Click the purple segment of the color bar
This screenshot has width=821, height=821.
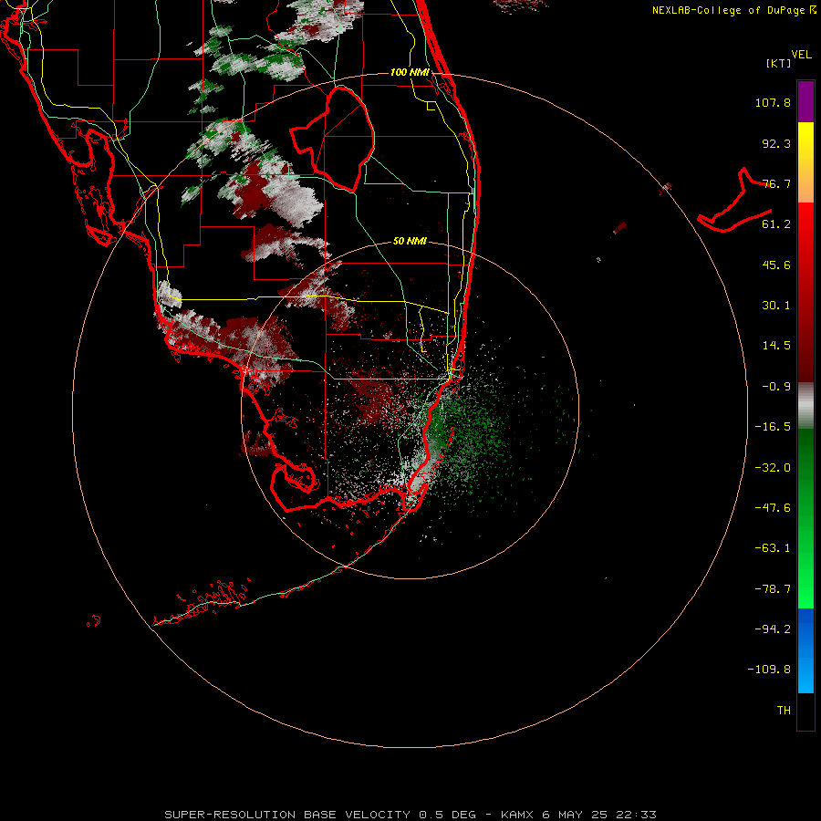(805, 101)
